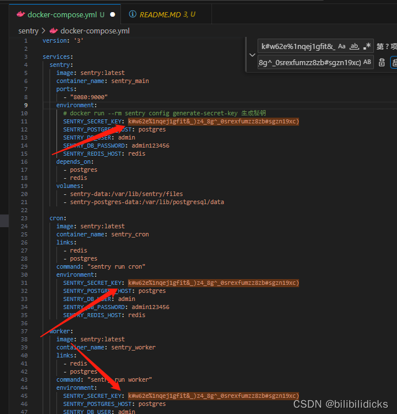Click the cron: service key
Image resolution: width=397 pixels, height=414 pixels.
click(58, 219)
